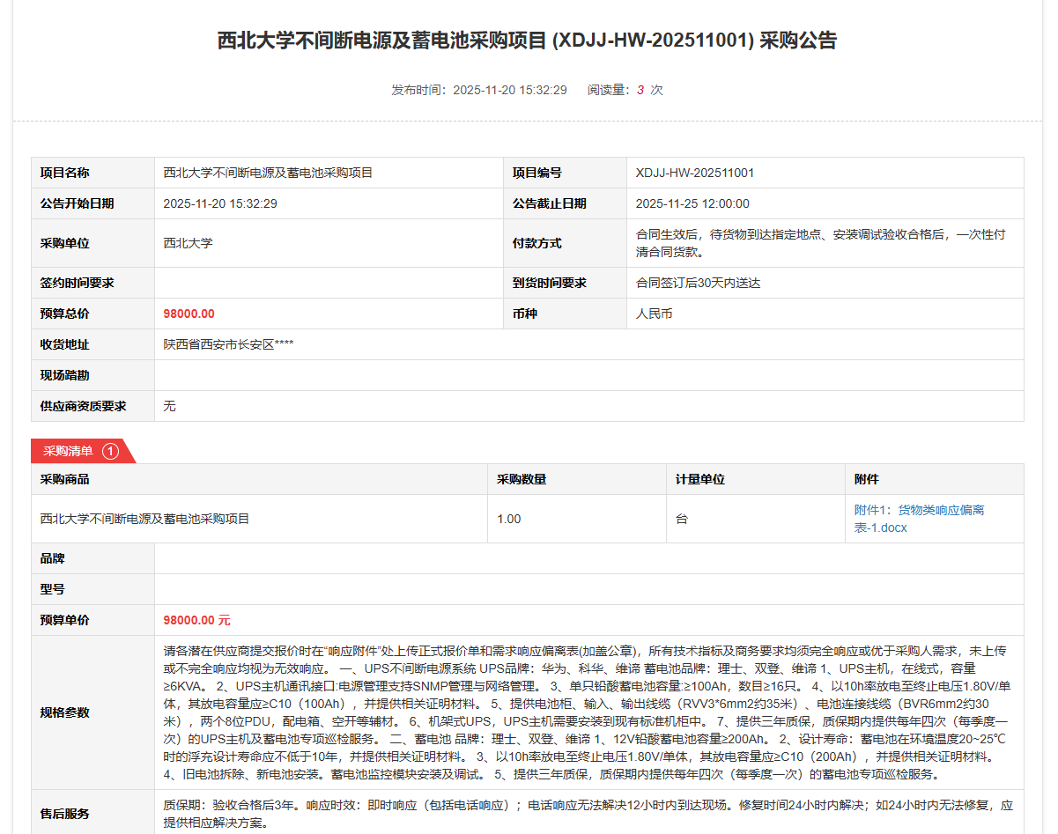Click the circled number 1 badge
Image resolution: width=1058 pixels, height=834 pixels.
tap(110, 451)
